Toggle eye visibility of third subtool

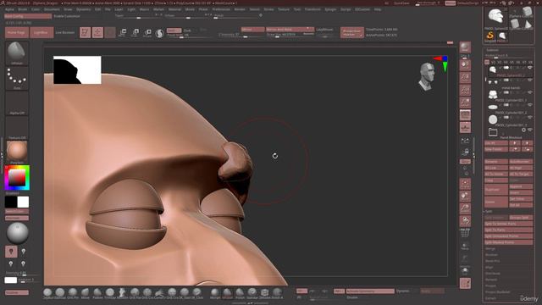(x=530, y=92)
